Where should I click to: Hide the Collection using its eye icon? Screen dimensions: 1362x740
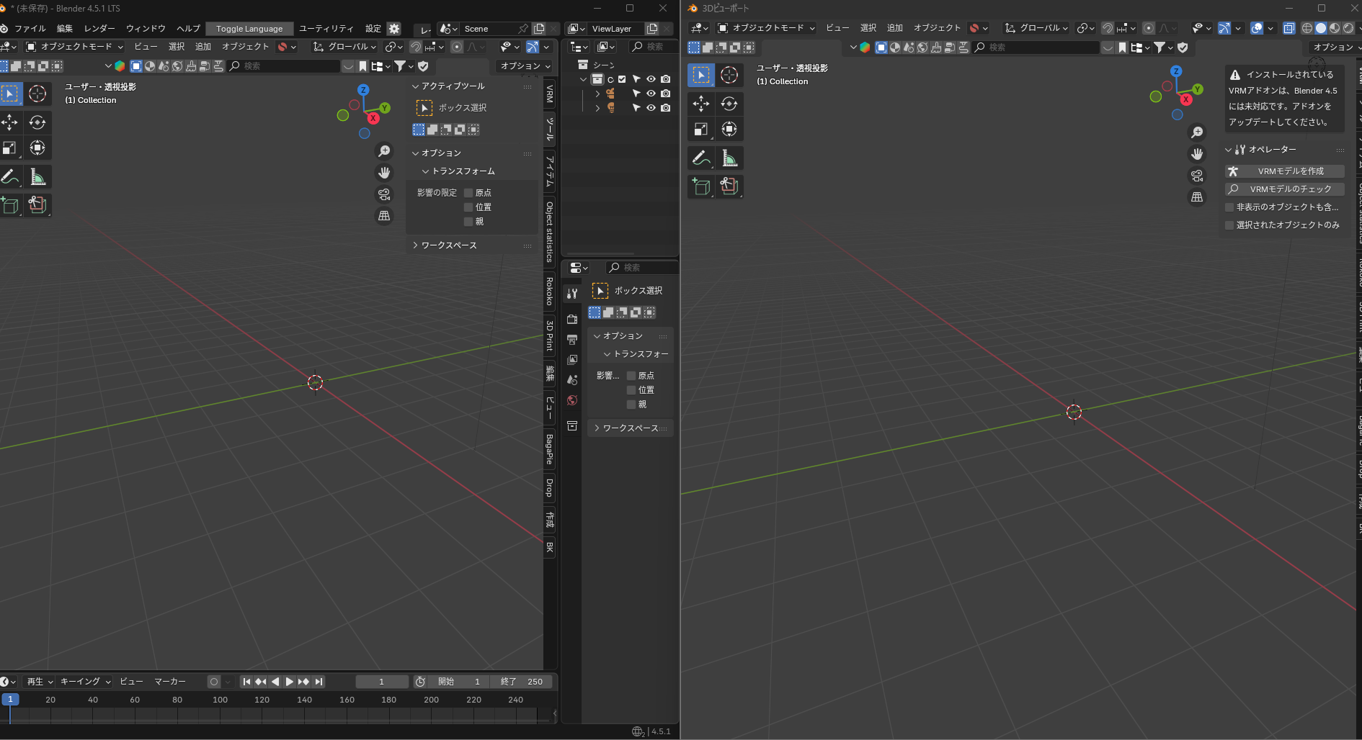click(651, 79)
